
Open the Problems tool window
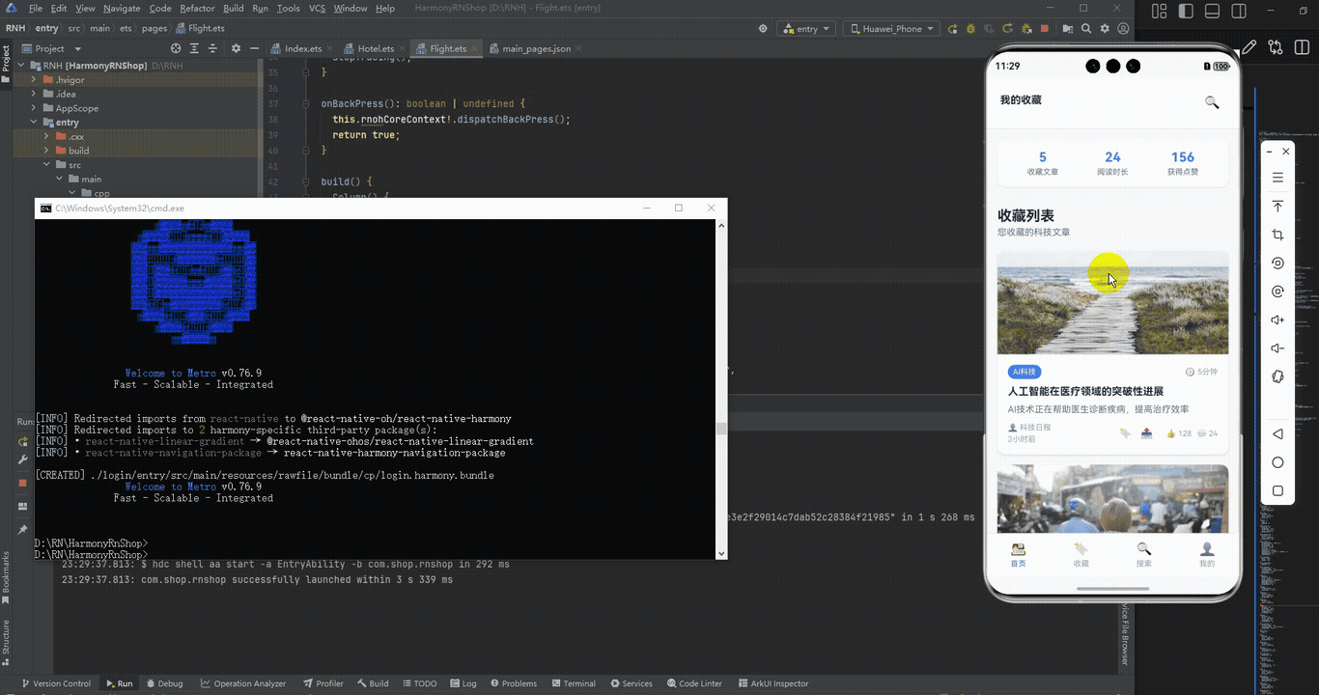[514, 683]
